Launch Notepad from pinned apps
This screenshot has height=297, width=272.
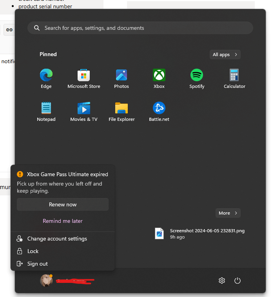(x=46, y=111)
